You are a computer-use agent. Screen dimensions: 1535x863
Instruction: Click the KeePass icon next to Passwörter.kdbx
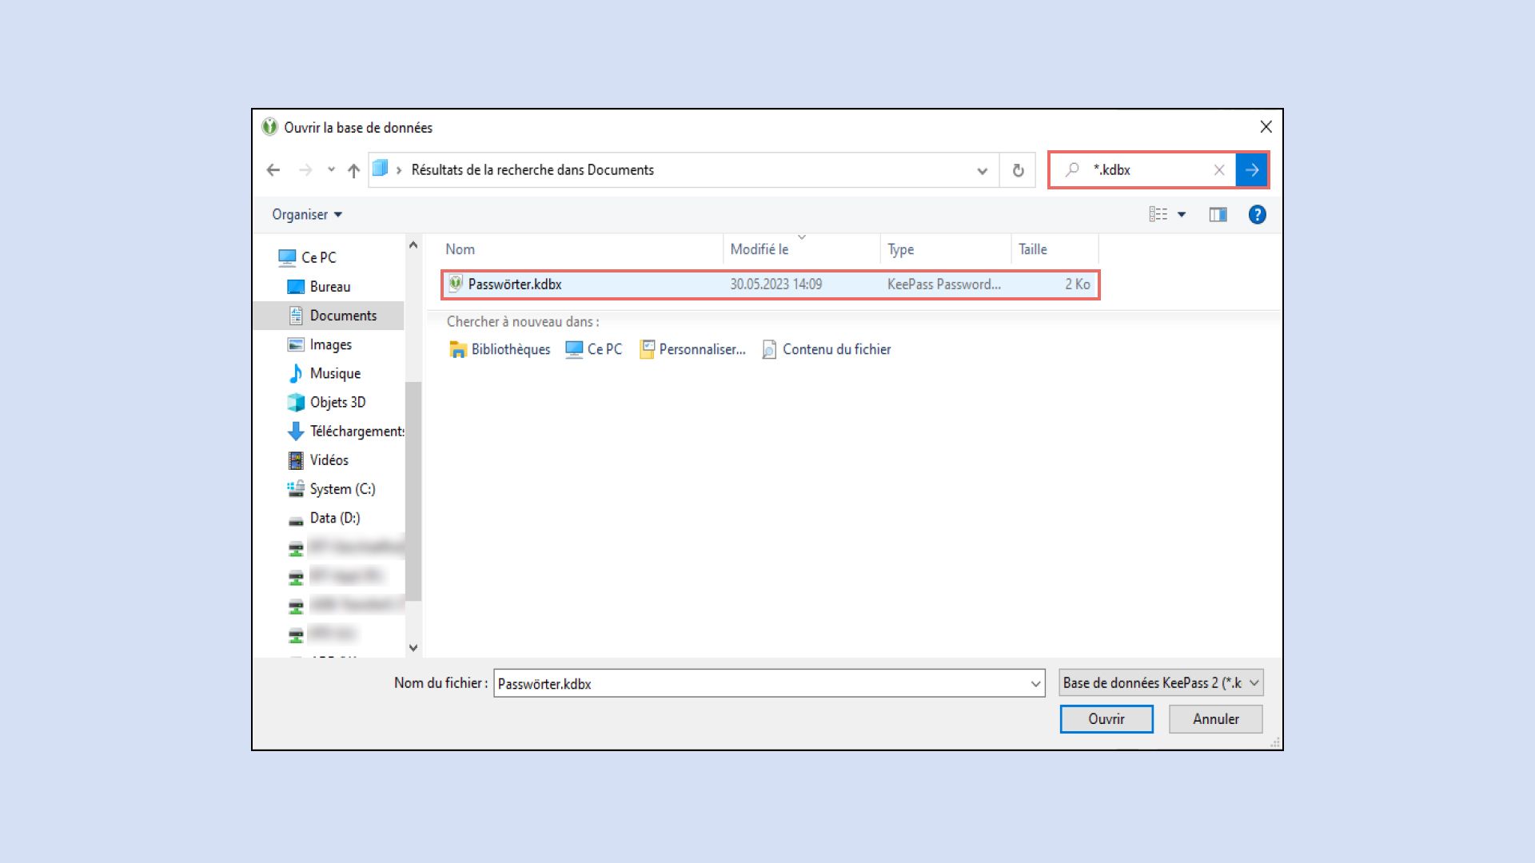point(455,284)
